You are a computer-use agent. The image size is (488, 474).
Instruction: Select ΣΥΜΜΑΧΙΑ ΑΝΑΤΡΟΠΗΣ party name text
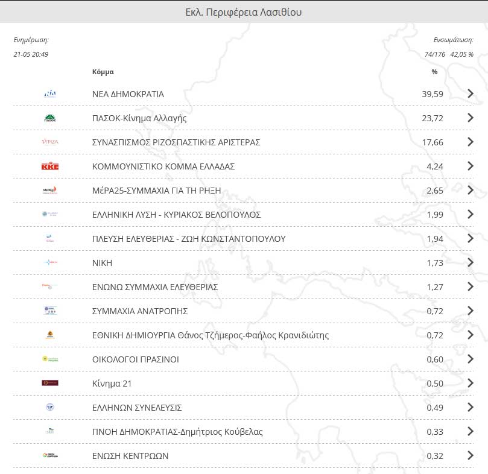[x=140, y=311]
